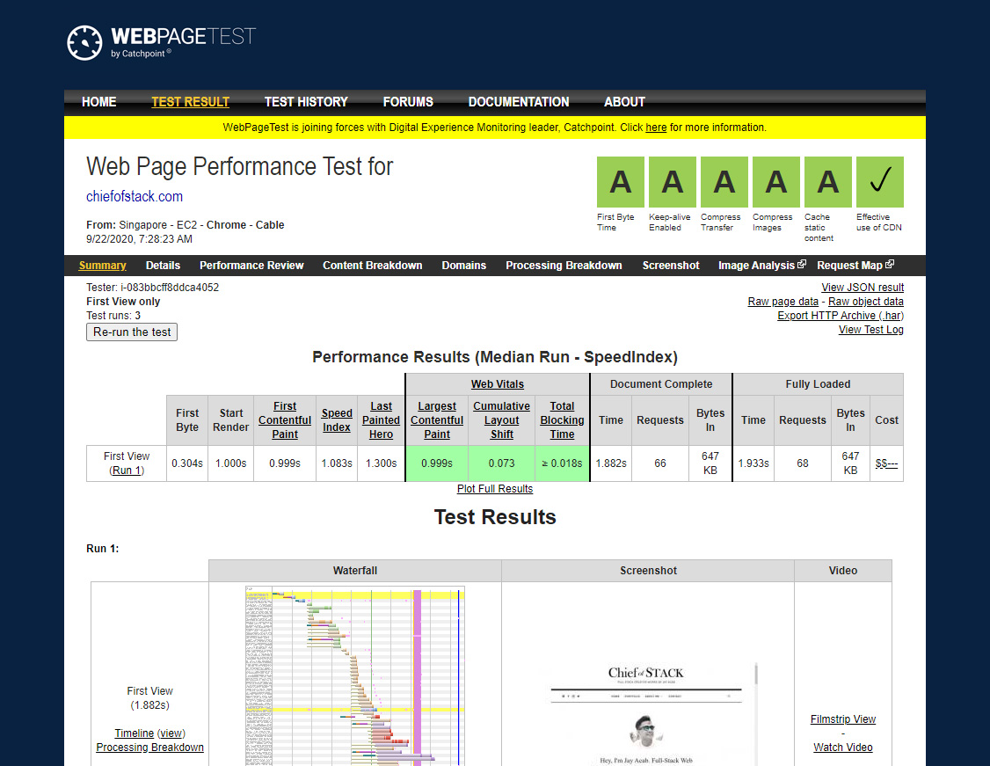Go to HOME in the main navigation
The width and height of the screenshot is (990, 766).
pos(99,102)
